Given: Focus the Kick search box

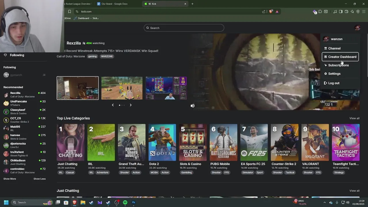Looking at the screenshot, I should click(x=184, y=28).
